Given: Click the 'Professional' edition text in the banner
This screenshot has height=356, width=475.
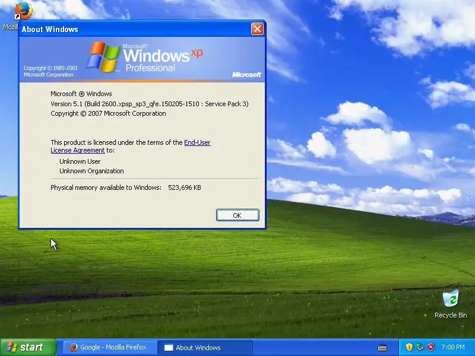Looking at the screenshot, I should 150,68.
